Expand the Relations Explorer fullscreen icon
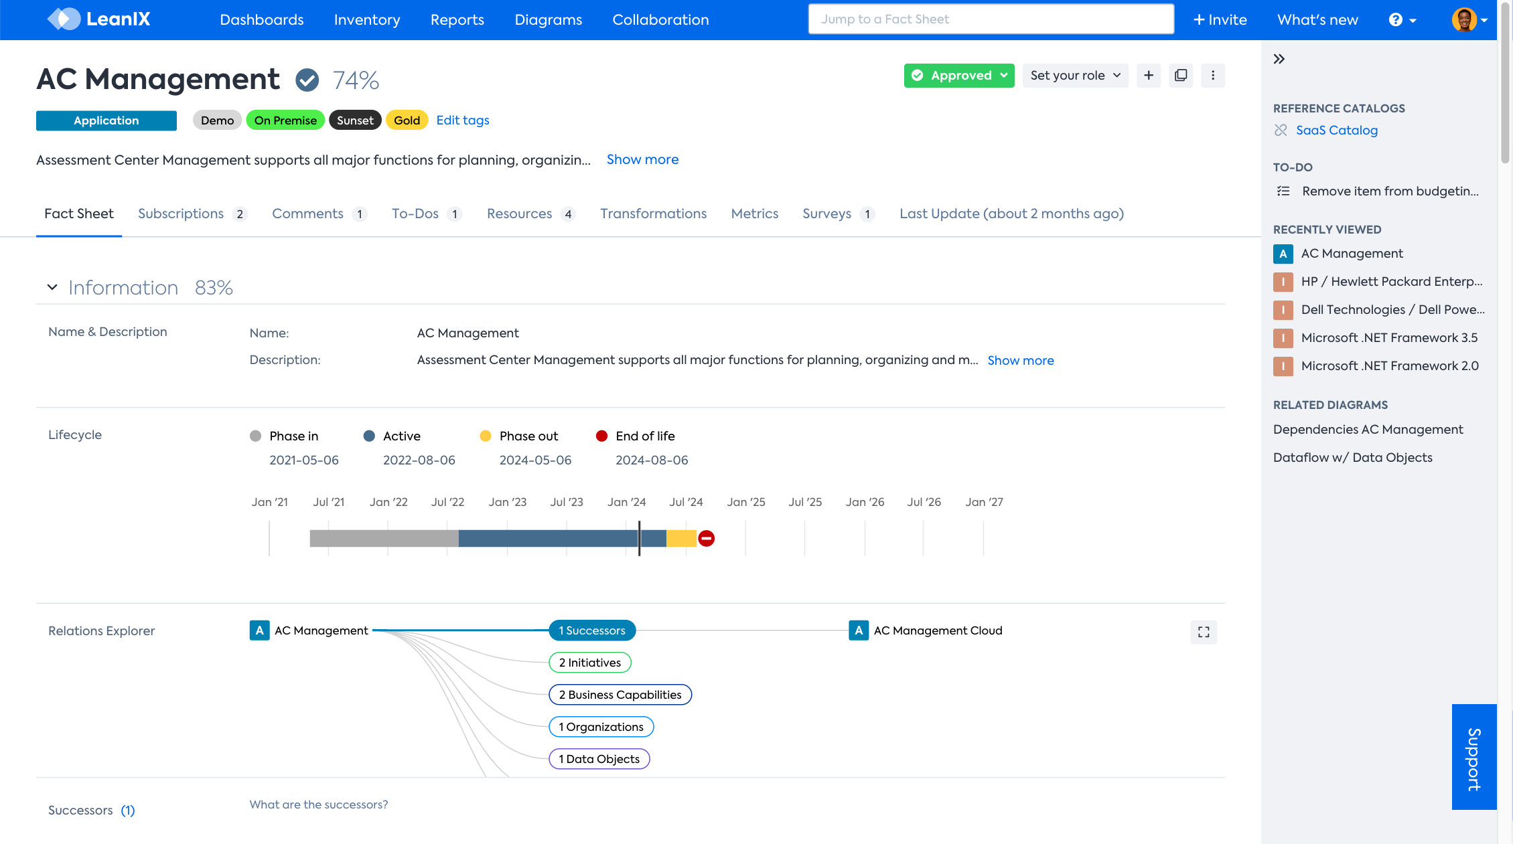Screen dimensions: 1513x844 [x=1204, y=631]
